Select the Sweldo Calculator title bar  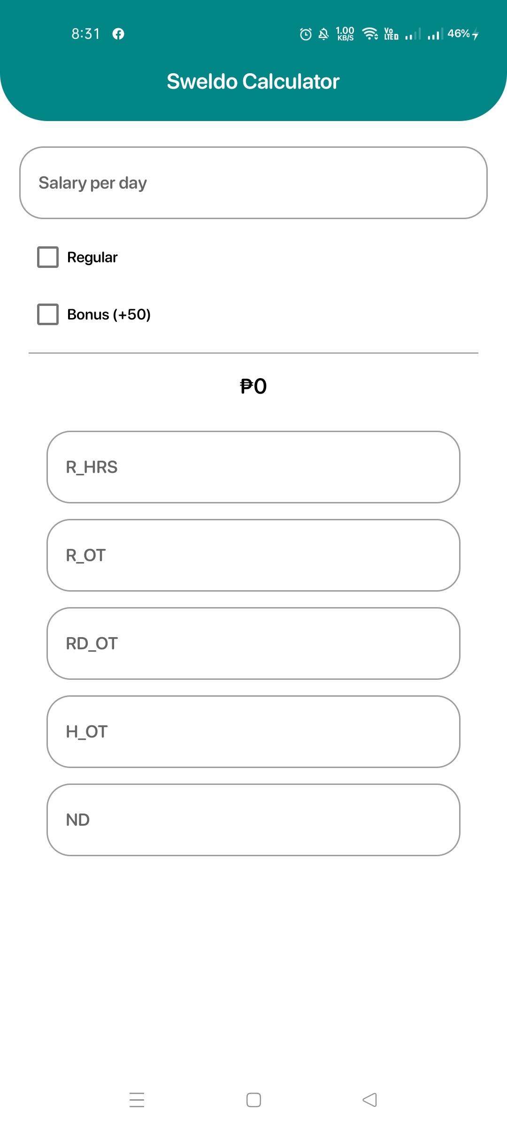[253, 81]
